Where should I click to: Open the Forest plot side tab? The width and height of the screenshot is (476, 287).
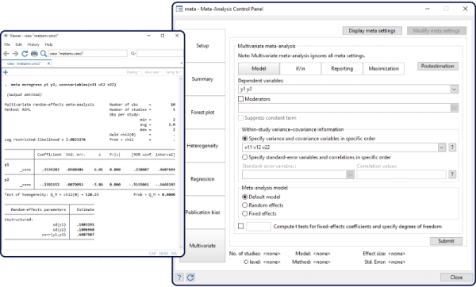click(202, 113)
